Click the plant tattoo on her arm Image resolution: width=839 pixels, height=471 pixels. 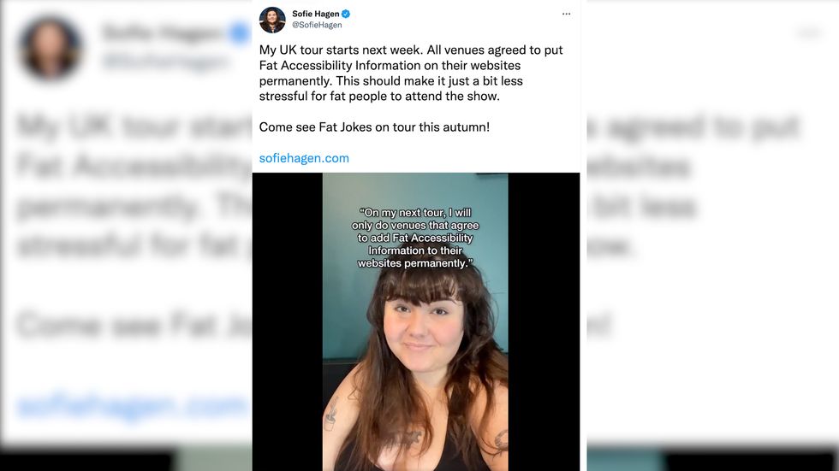click(332, 414)
